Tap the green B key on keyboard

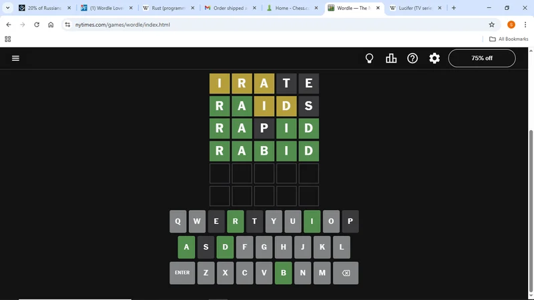tap(283, 273)
